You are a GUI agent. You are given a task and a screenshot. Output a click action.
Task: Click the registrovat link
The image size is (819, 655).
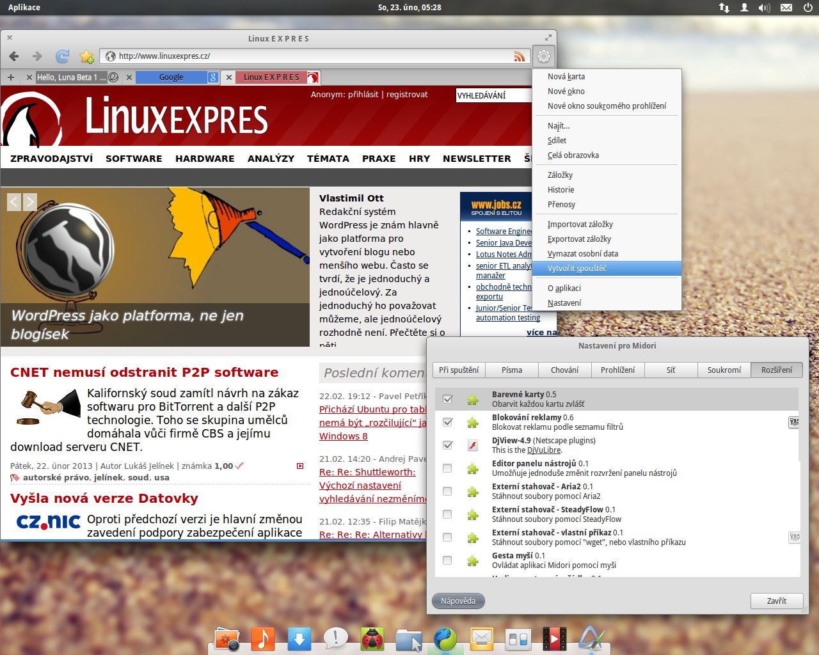407,95
